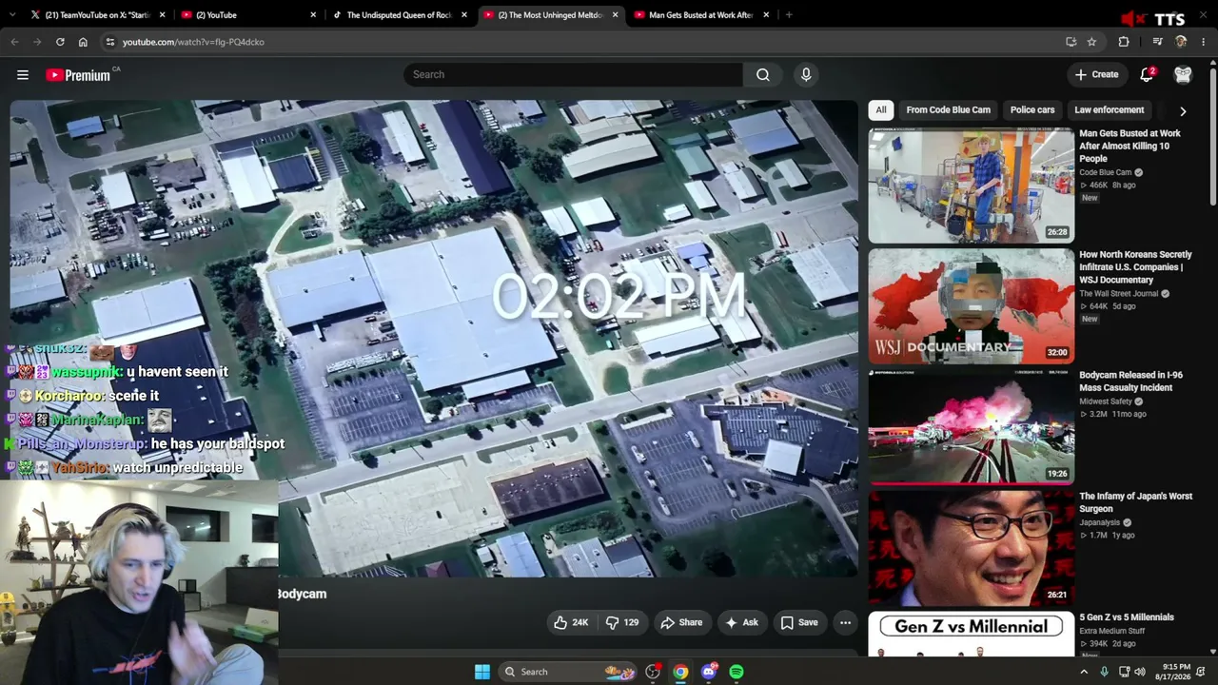Click the magnifier search button
This screenshot has width=1218, height=685.
point(763,74)
